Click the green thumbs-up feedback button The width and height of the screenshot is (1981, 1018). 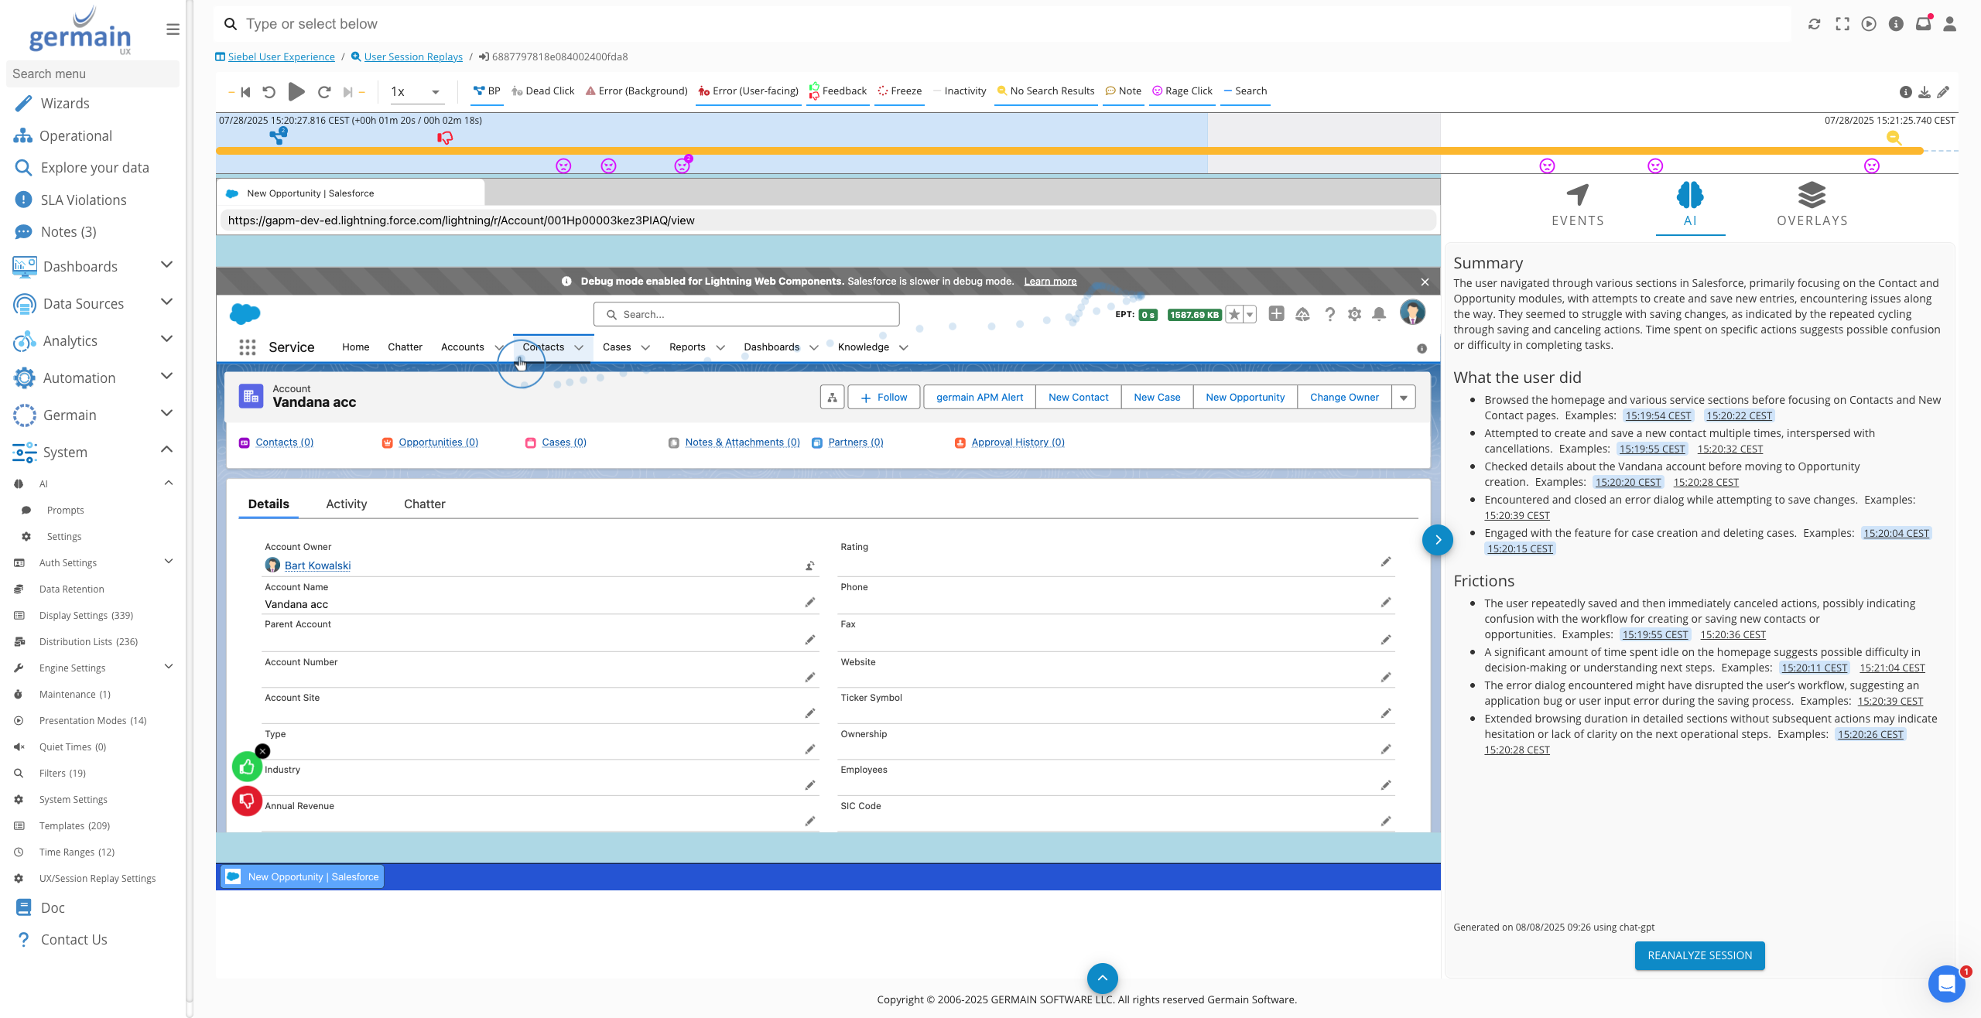click(x=247, y=767)
